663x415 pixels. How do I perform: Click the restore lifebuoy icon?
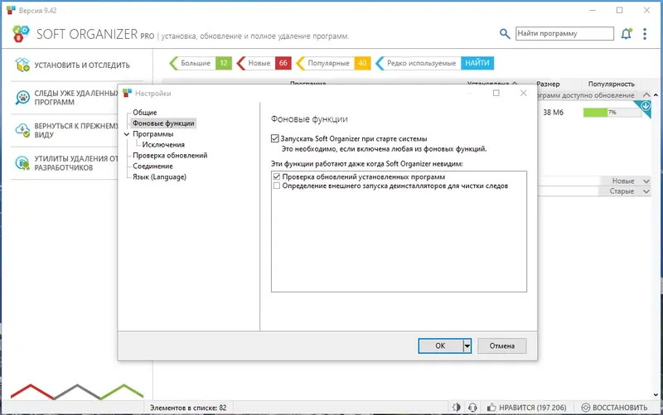pos(586,408)
